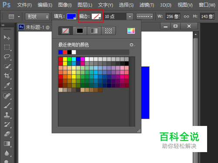The height and width of the screenshot is (163, 218).
Task: Select the Eyedropper tool
Action: (x=7, y=85)
